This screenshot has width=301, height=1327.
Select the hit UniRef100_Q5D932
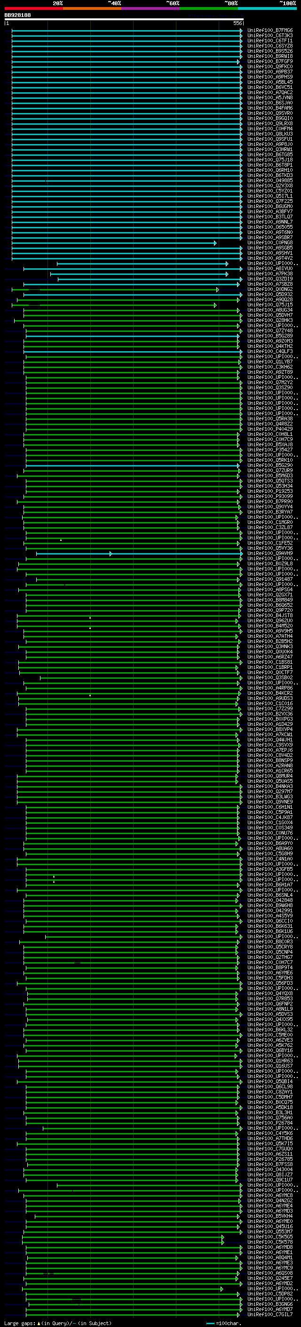coord(270,295)
